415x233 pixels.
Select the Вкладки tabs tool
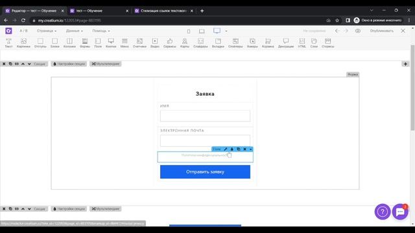click(218, 43)
